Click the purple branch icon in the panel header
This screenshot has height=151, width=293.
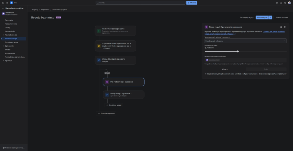(206, 27)
